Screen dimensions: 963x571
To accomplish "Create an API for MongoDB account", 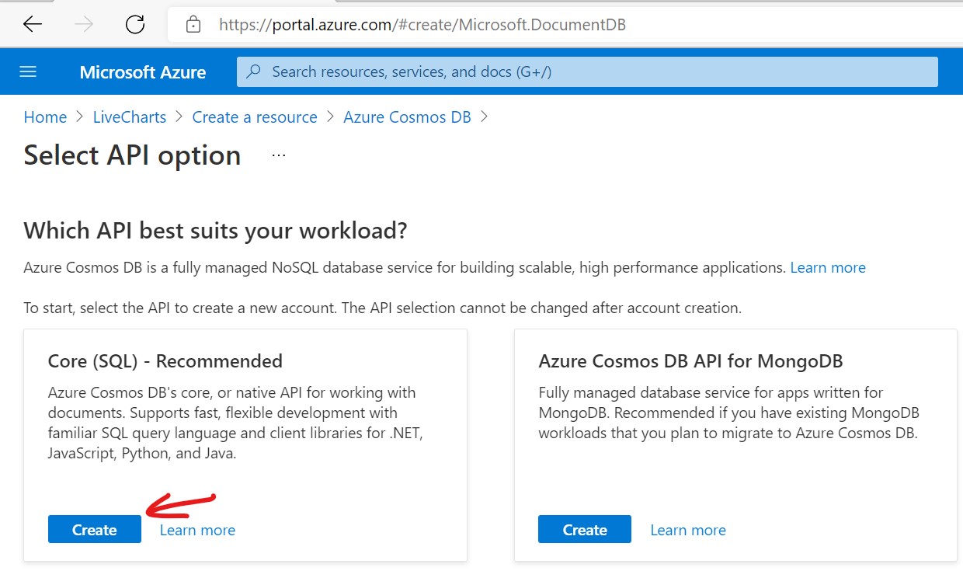I will 585,530.
